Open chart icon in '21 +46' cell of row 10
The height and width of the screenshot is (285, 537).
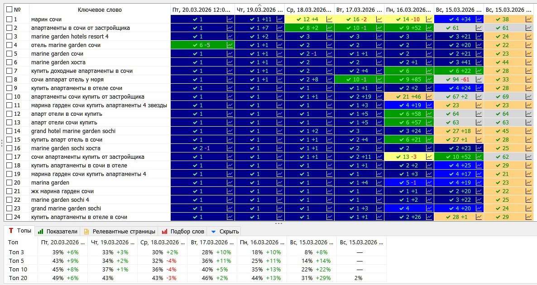pyautogui.click(x=429, y=97)
